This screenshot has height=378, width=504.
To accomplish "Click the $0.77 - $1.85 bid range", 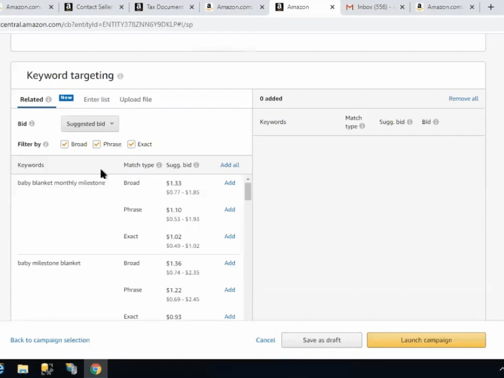I will tap(182, 192).
